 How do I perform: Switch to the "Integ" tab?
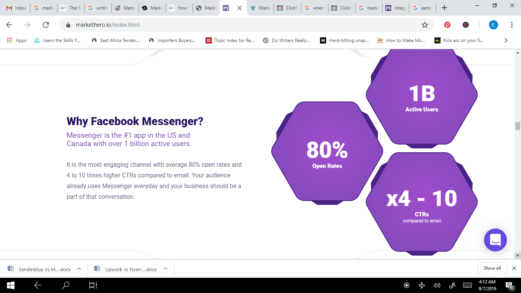point(396,8)
